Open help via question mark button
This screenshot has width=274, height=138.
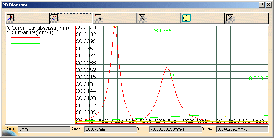pyautogui.click(x=262, y=5)
